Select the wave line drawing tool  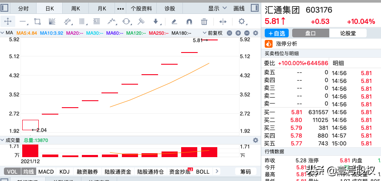click(111, 22)
